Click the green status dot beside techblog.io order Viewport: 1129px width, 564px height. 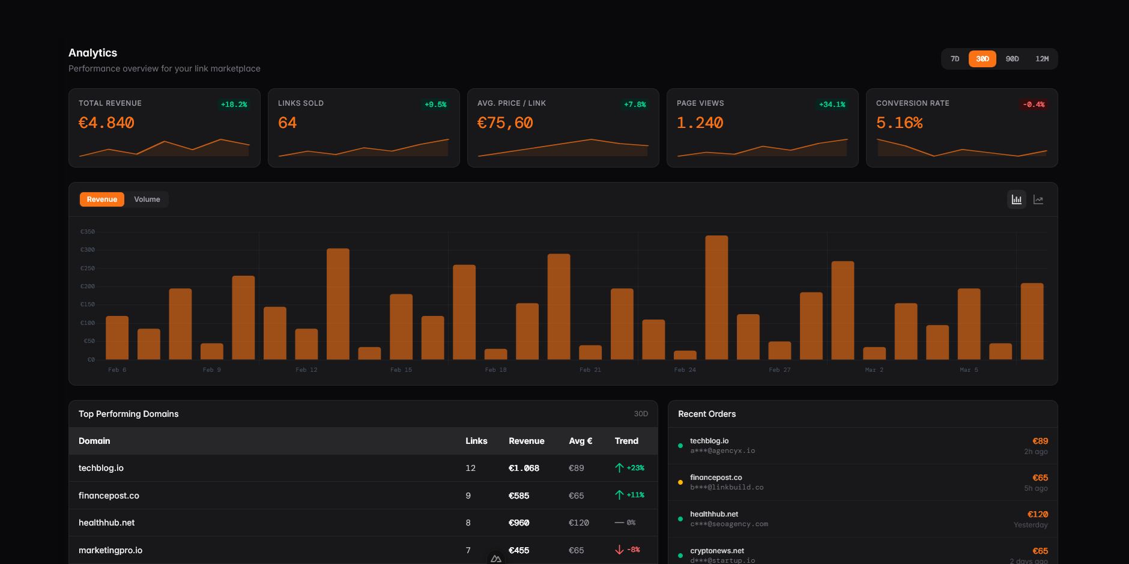680,445
